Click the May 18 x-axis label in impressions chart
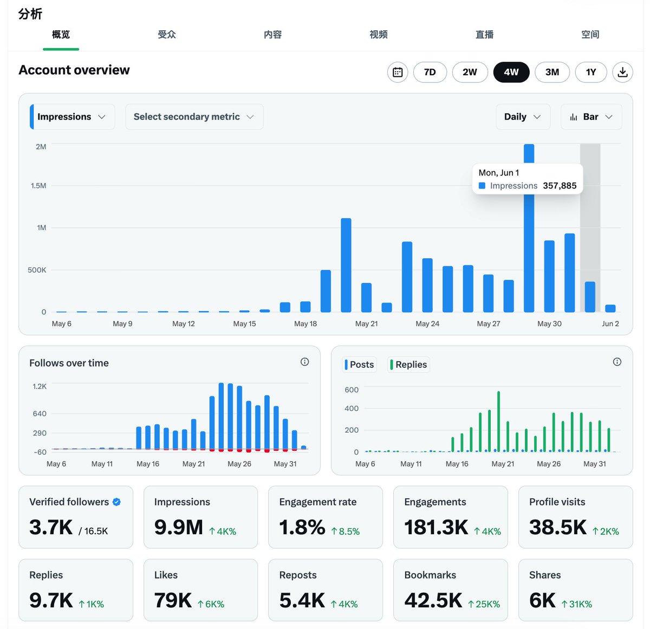Viewport: 650px width, 629px height. [305, 324]
